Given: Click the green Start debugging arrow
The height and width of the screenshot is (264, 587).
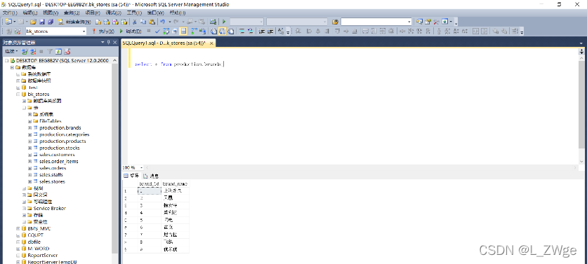Looking at the screenshot, I should point(223,22).
